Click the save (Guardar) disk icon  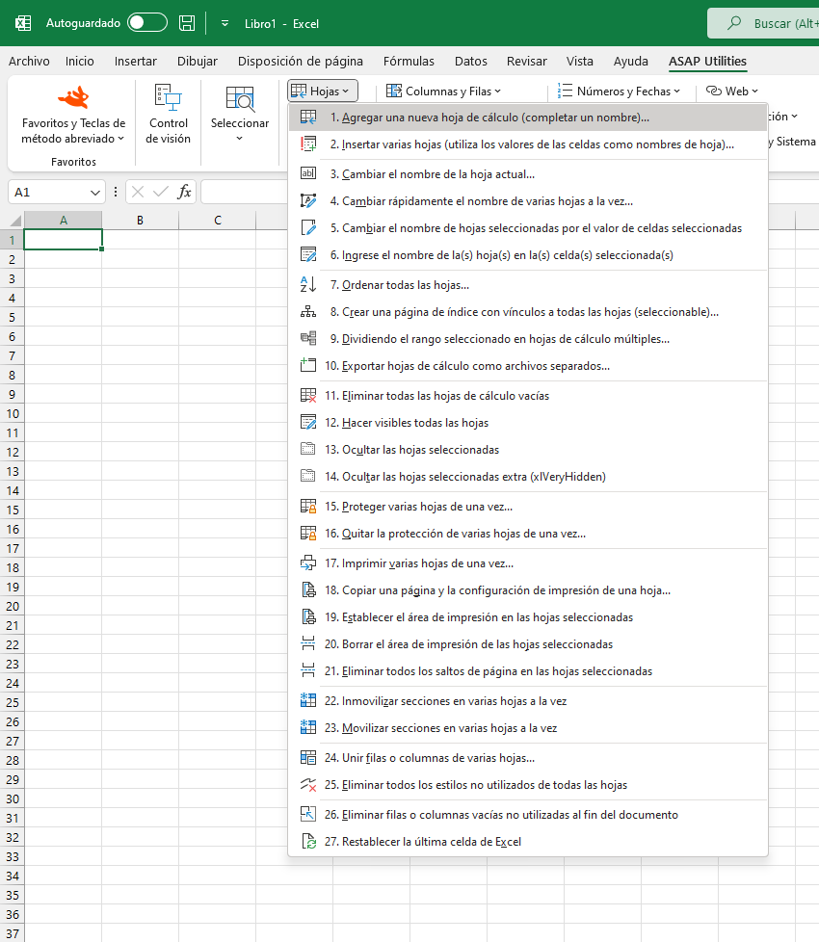[x=187, y=23]
